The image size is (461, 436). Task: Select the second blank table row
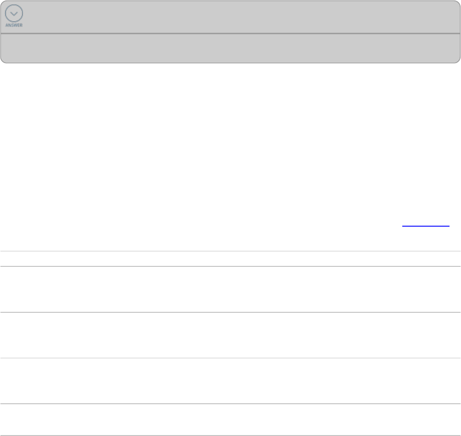(230, 335)
